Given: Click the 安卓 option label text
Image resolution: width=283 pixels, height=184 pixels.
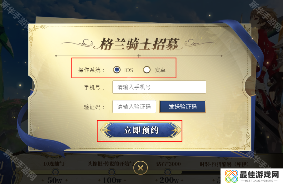Looking at the screenshot, I should tap(160, 70).
